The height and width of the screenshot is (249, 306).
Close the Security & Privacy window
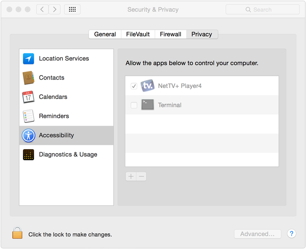[x=9, y=9]
